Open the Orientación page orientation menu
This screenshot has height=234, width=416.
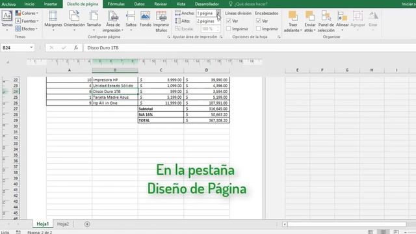74,21
